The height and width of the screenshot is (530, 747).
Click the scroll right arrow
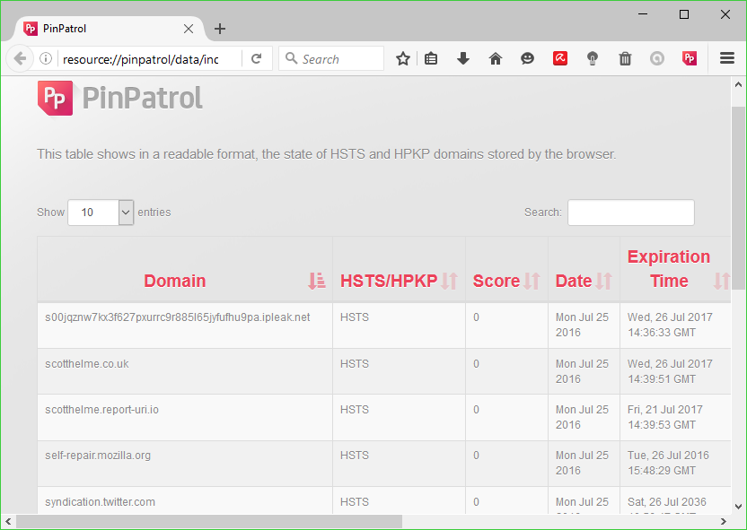click(x=724, y=521)
